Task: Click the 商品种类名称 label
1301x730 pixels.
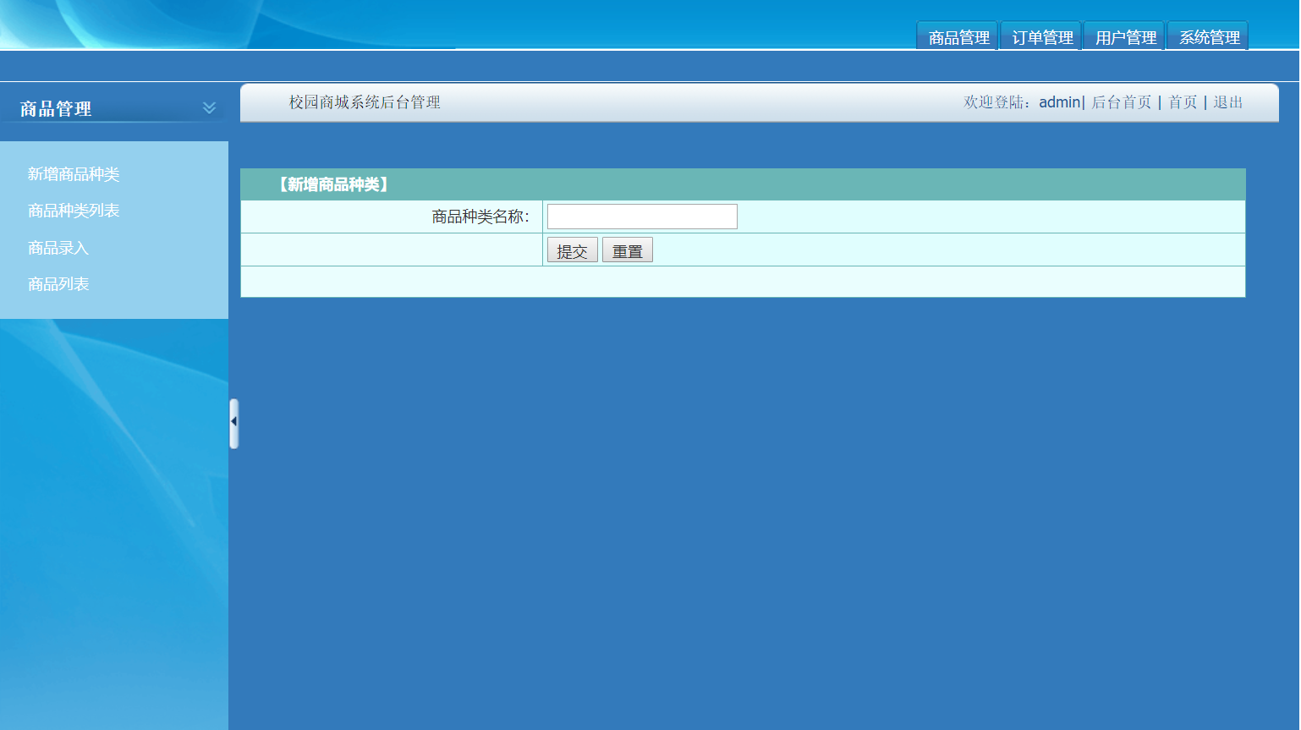Action: pyautogui.click(x=480, y=217)
